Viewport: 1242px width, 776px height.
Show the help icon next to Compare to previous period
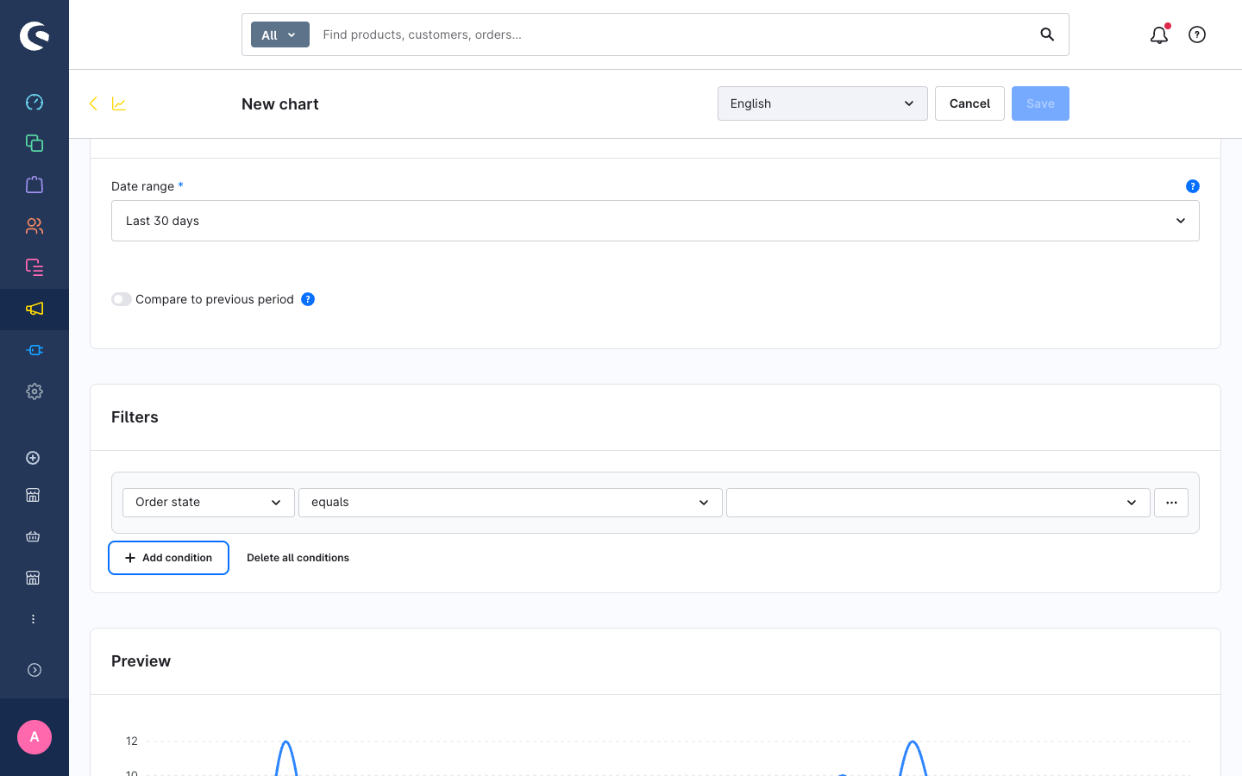tap(308, 299)
